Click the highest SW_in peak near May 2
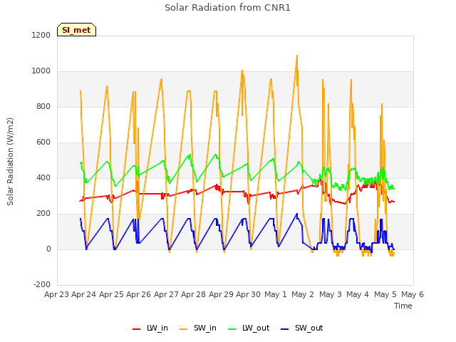 (x=297, y=56)
